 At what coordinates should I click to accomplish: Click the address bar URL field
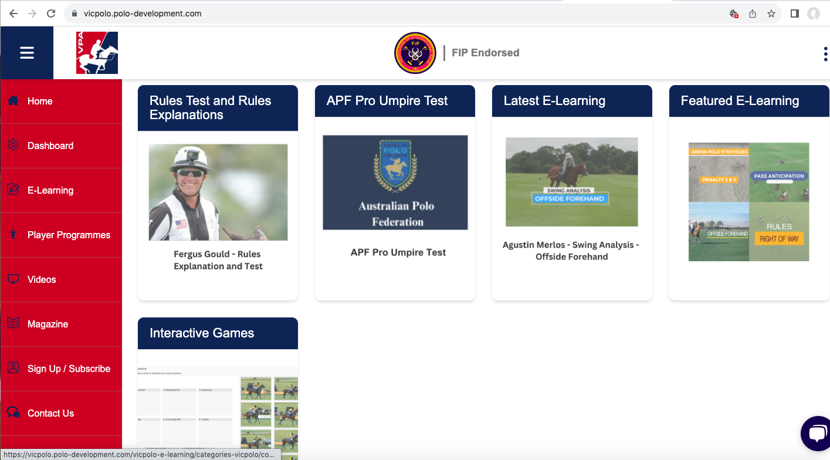(399, 13)
